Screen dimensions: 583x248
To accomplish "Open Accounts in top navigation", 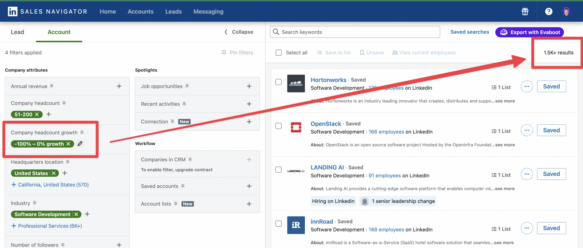I will pos(141,11).
